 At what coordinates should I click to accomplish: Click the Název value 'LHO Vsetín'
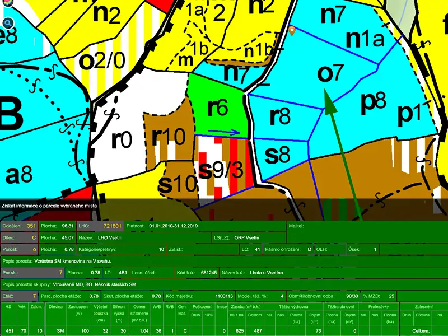[110, 237]
